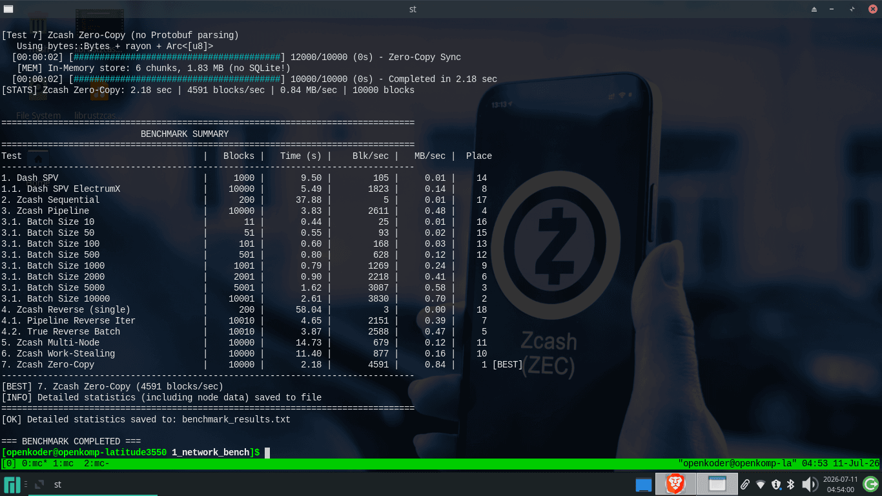
Task: Click the window launcher next to Brave
Action: click(717, 484)
